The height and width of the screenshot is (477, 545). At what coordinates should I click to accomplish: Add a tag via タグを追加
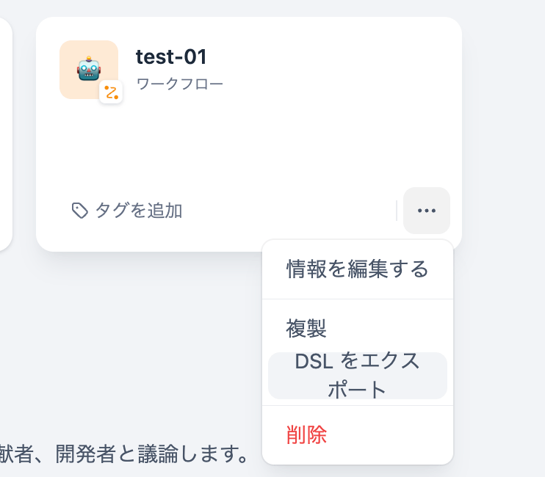click(x=127, y=211)
